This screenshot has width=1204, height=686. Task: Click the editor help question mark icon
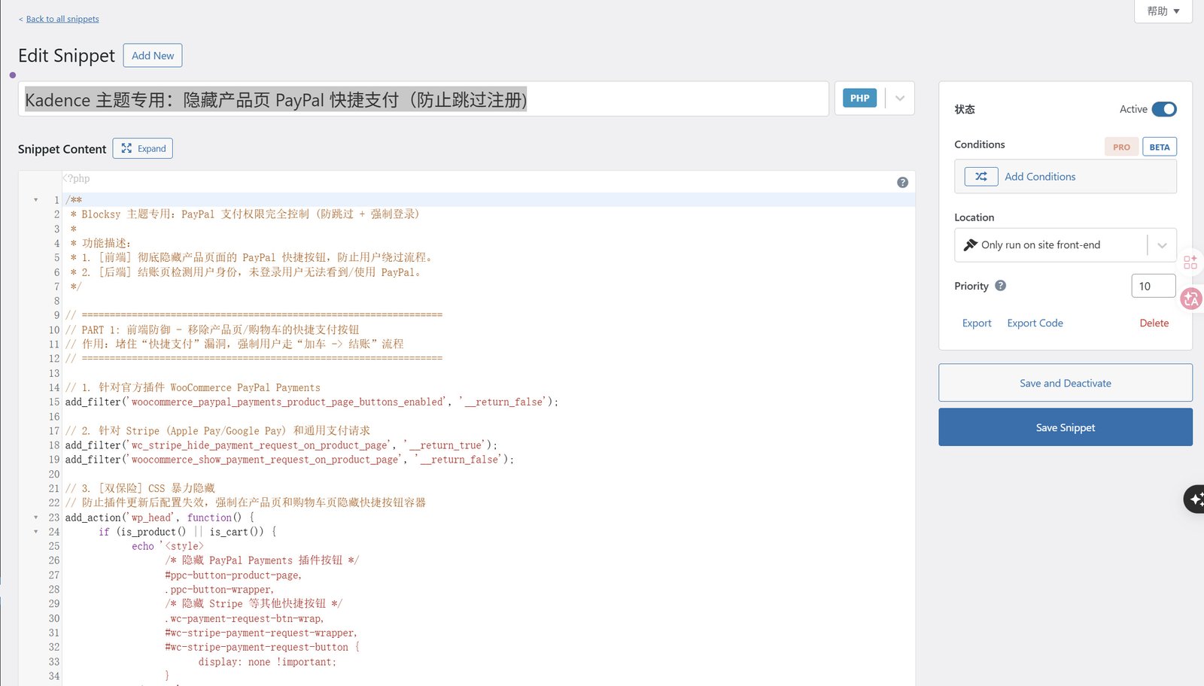click(x=902, y=183)
